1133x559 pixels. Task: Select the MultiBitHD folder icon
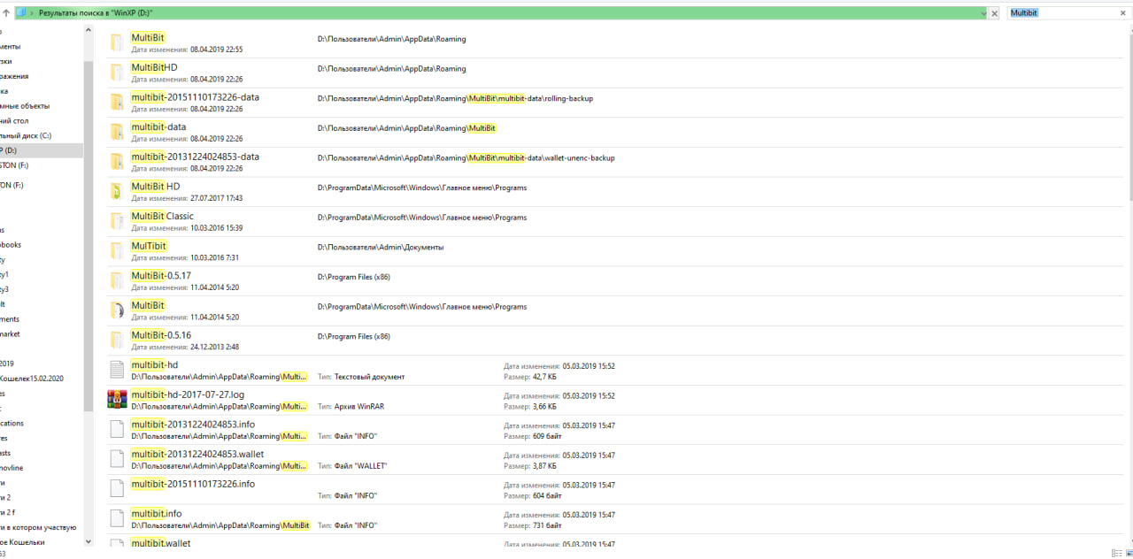(117, 73)
